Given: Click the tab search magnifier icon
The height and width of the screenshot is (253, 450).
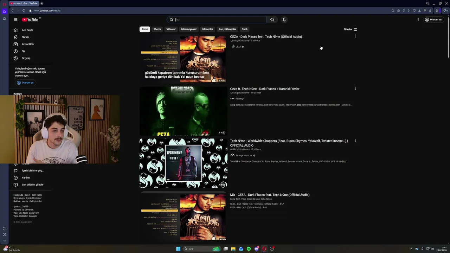Looking at the screenshot, I should pos(427,3).
